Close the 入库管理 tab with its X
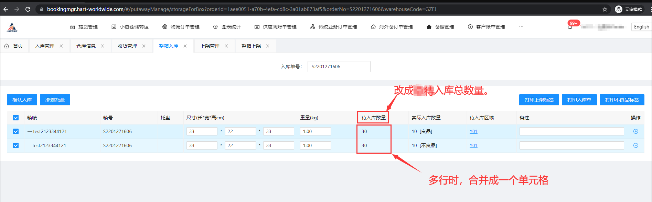 tap(61, 46)
